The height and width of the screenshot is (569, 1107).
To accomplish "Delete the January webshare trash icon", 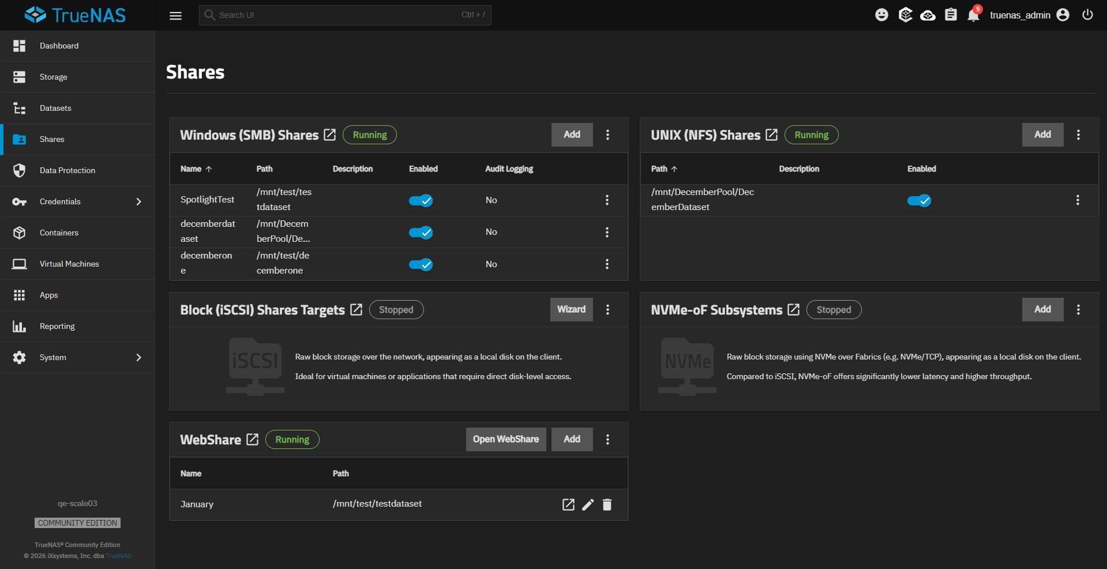I will click(x=607, y=504).
